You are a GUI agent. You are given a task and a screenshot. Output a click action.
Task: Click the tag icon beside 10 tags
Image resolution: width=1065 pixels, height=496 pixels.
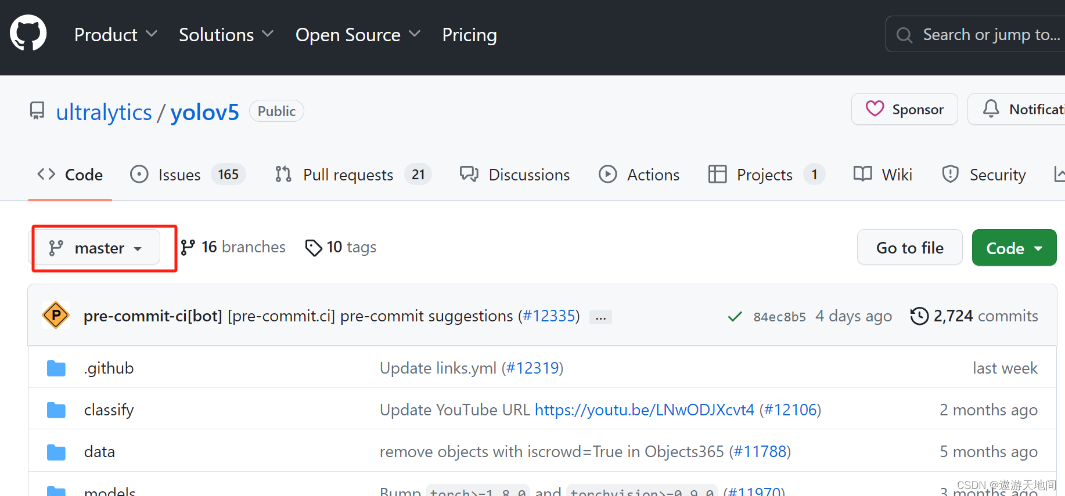point(314,248)
